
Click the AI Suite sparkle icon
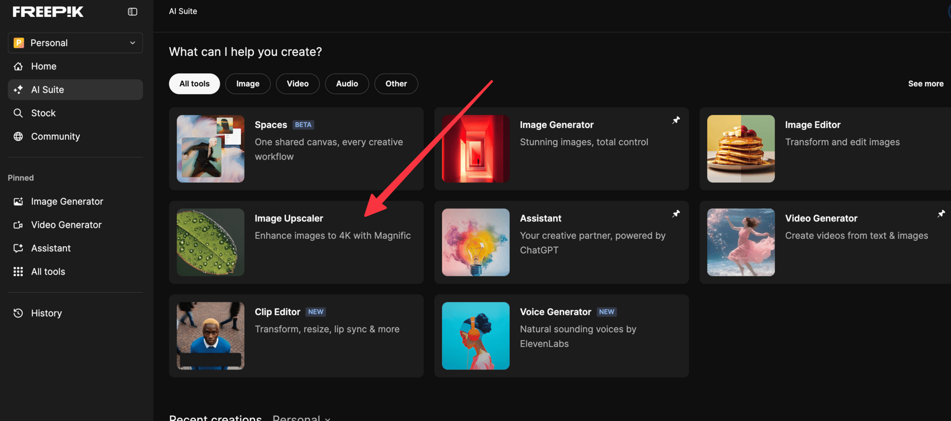(18, 90)
